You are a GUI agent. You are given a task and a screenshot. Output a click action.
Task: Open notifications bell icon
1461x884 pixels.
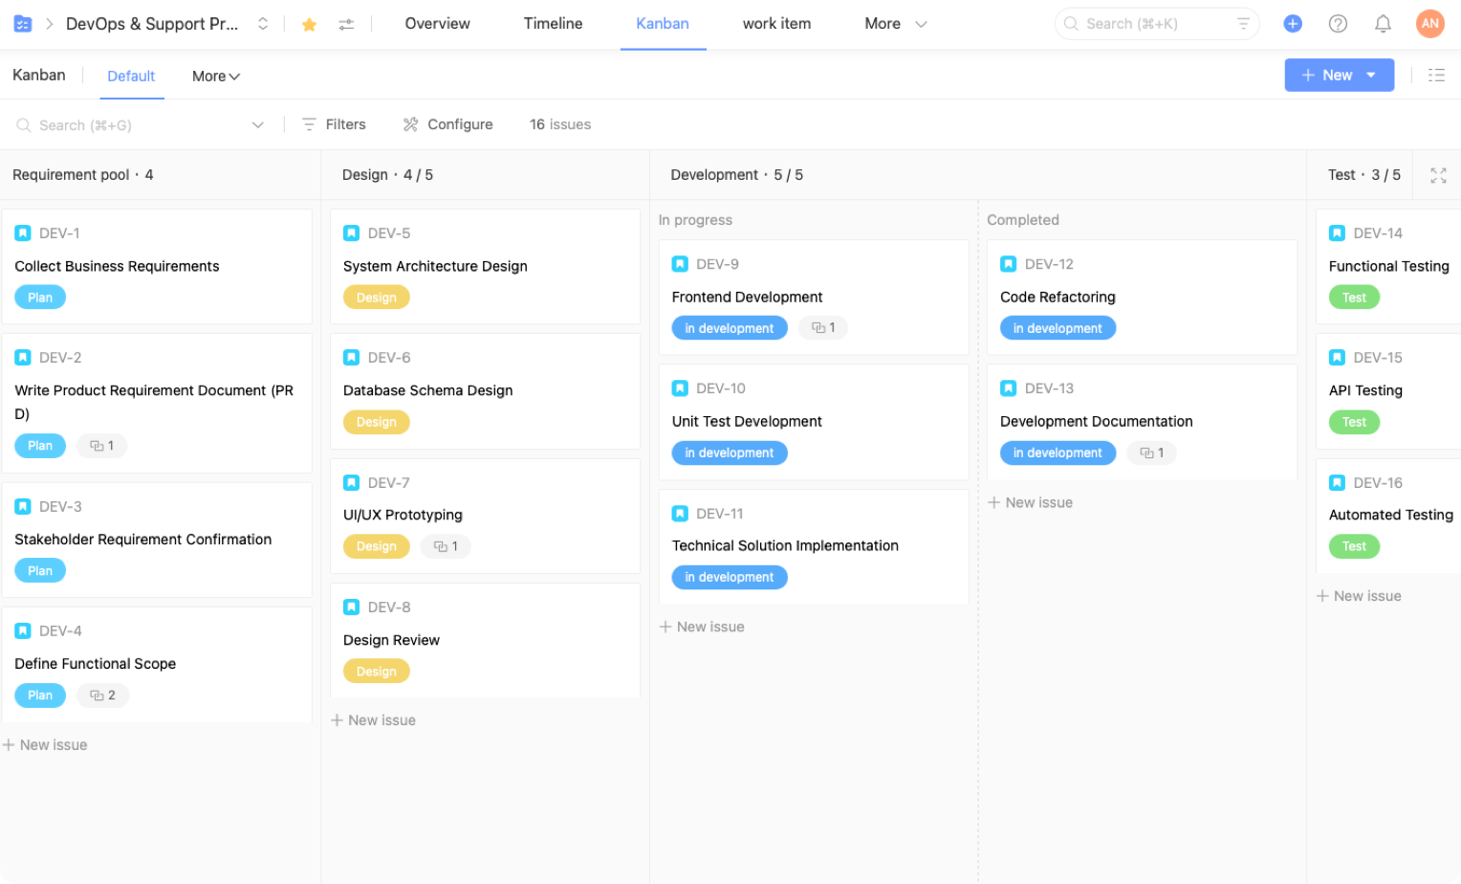coord(1383,24)
